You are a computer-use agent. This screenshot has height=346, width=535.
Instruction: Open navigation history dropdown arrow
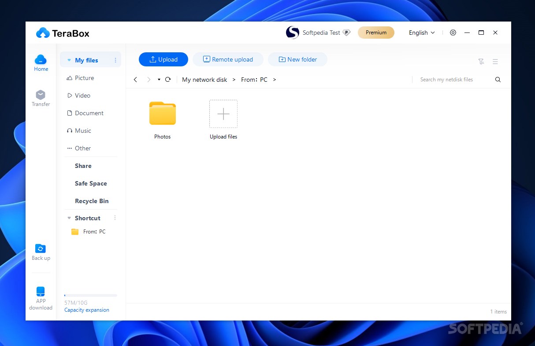coord(159,80)
